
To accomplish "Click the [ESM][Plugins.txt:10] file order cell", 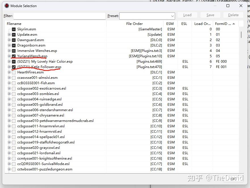I will coord(145,56).
